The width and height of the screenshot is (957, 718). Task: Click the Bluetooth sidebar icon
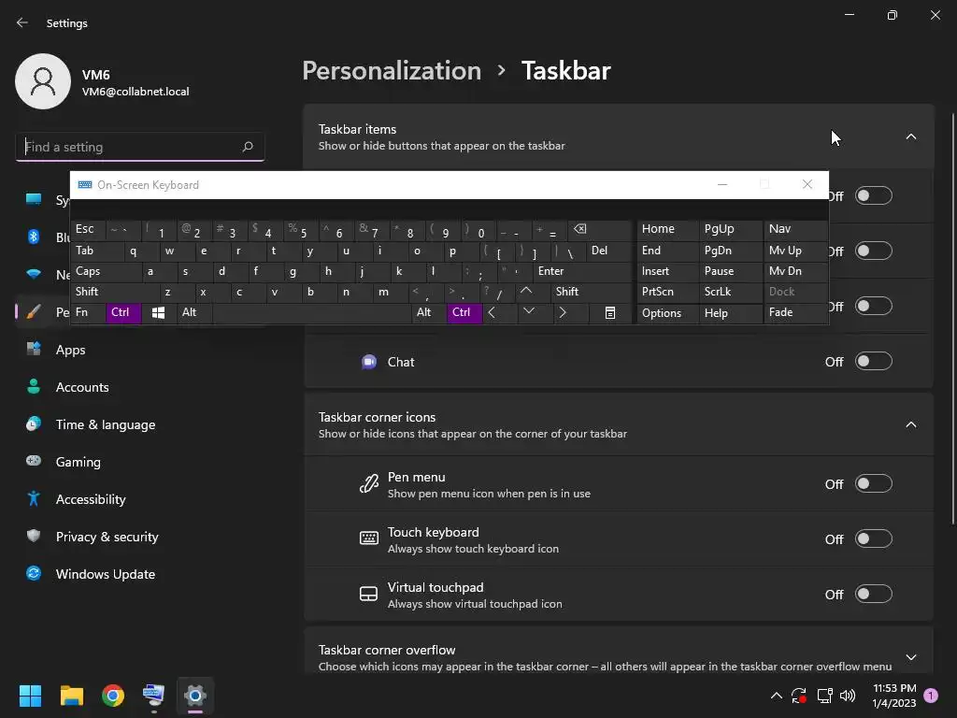(34, 237)
